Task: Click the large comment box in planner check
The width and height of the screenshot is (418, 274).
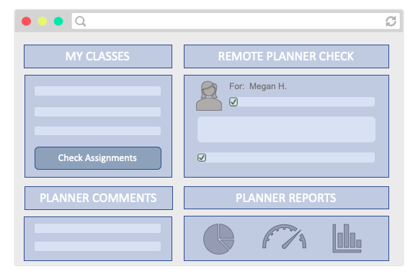Action: pyautogui.click(x=286, y=129)
